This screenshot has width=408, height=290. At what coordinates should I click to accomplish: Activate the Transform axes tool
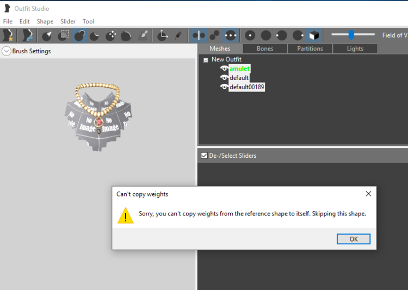pyautogui.click(x=162, y=35)
